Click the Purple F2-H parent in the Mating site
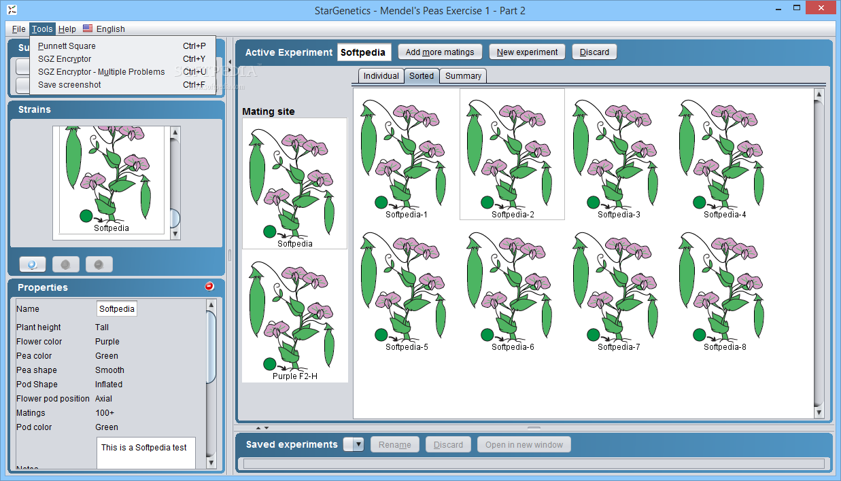 295,316
